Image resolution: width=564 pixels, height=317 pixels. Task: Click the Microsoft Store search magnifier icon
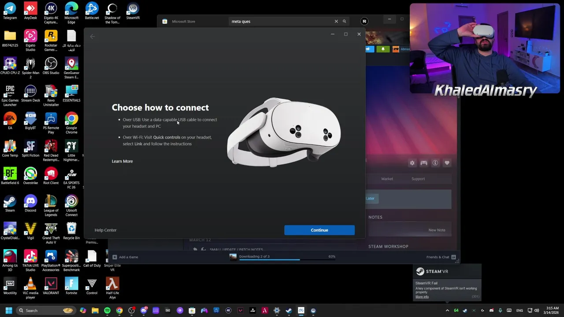[x=345, y=21]
